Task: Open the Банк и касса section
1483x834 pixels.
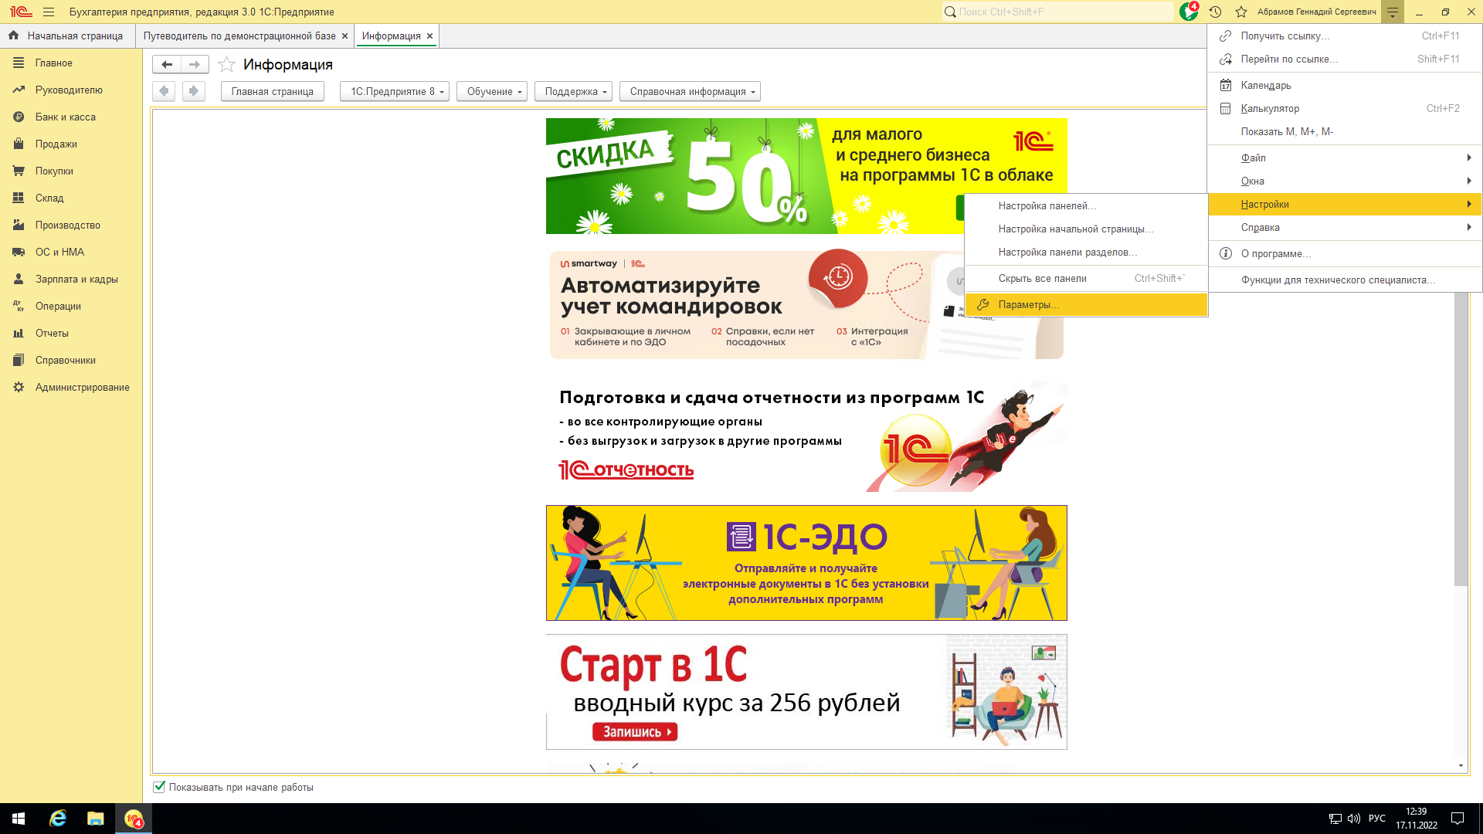Action: coord(71,117)
